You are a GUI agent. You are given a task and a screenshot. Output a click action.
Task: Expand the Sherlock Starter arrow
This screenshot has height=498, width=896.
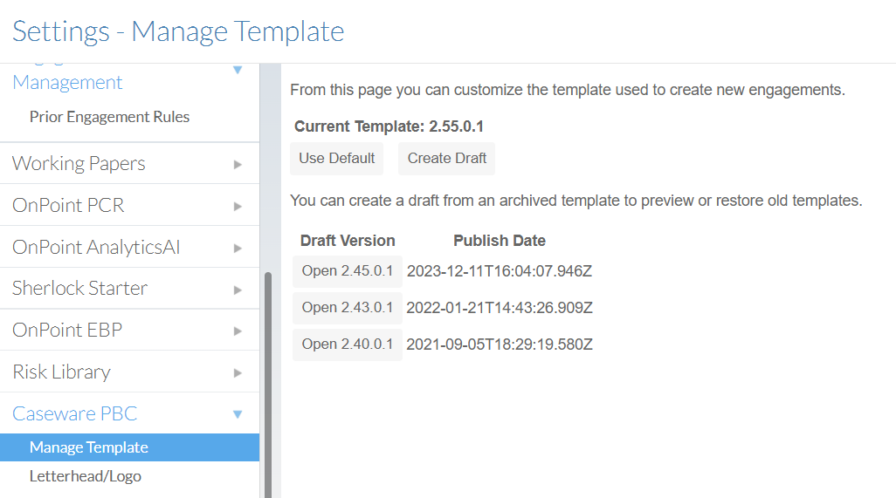(238, 289)
